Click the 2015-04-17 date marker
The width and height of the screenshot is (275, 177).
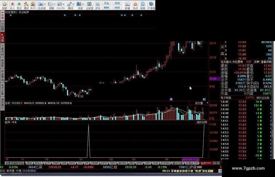click(x=190, y=160)
